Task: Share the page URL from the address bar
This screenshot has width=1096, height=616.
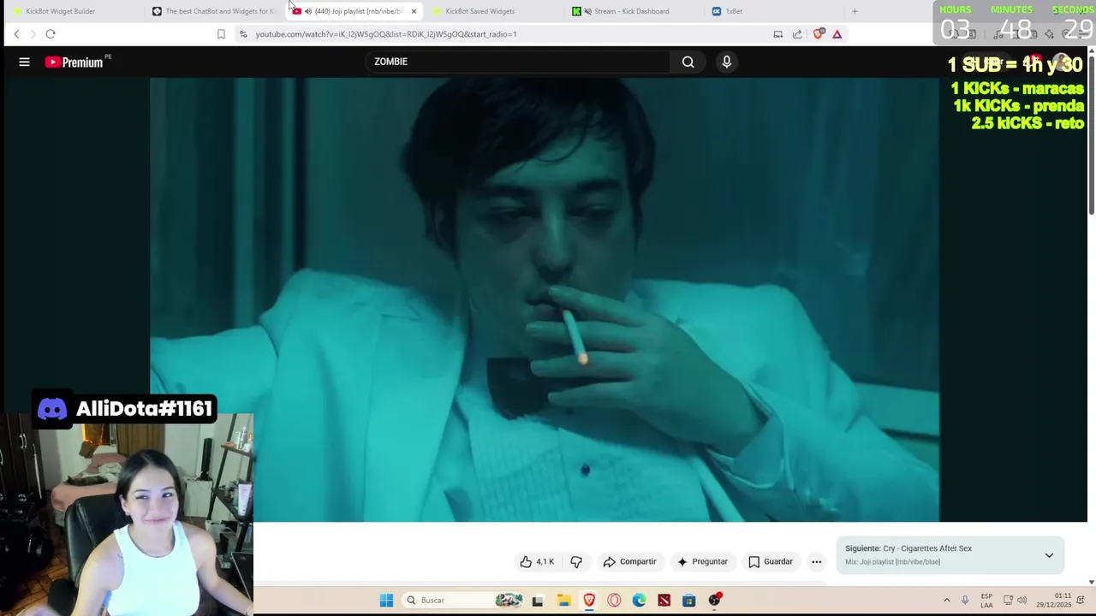Action: [x=797, y=34]
